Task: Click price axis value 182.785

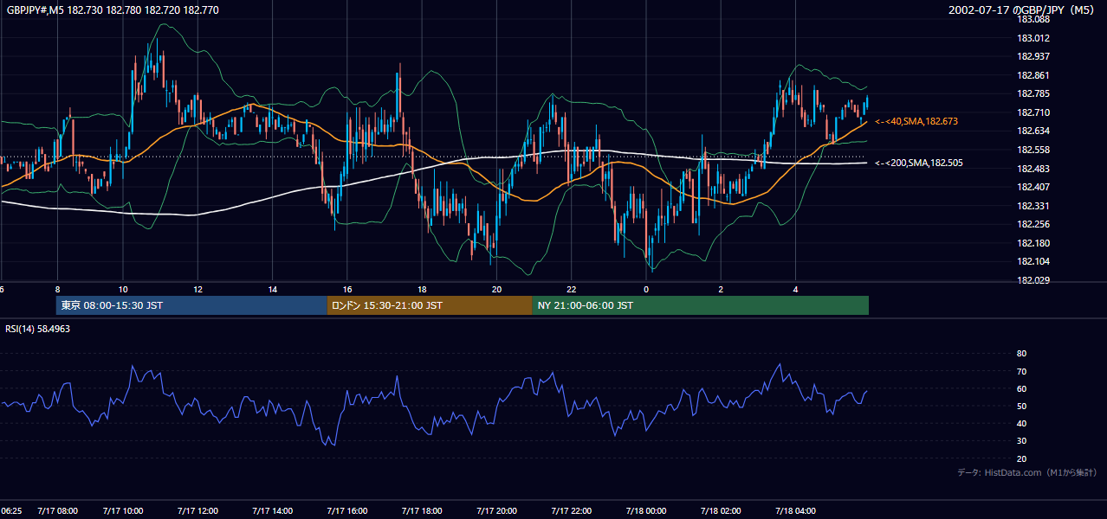Action: tap(1033, 93)
